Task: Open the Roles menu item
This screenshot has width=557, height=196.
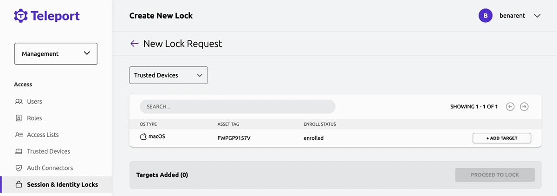Action: pos(34,118)
